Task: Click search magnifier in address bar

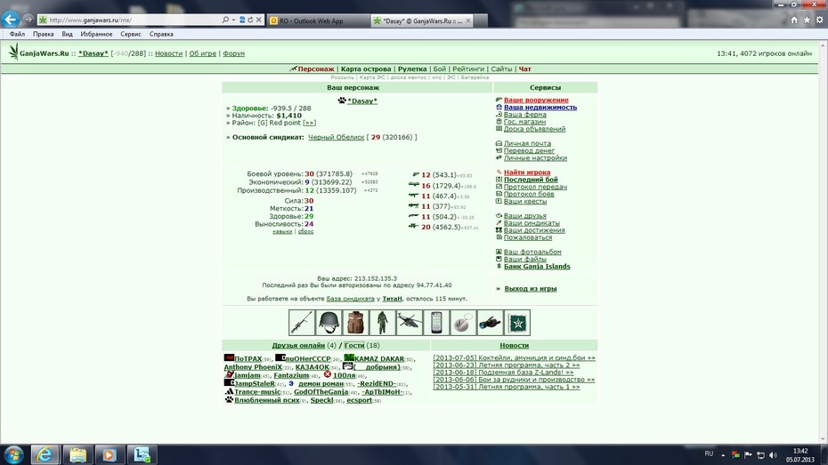Action: pyautogui.click(x=225, y=20)
